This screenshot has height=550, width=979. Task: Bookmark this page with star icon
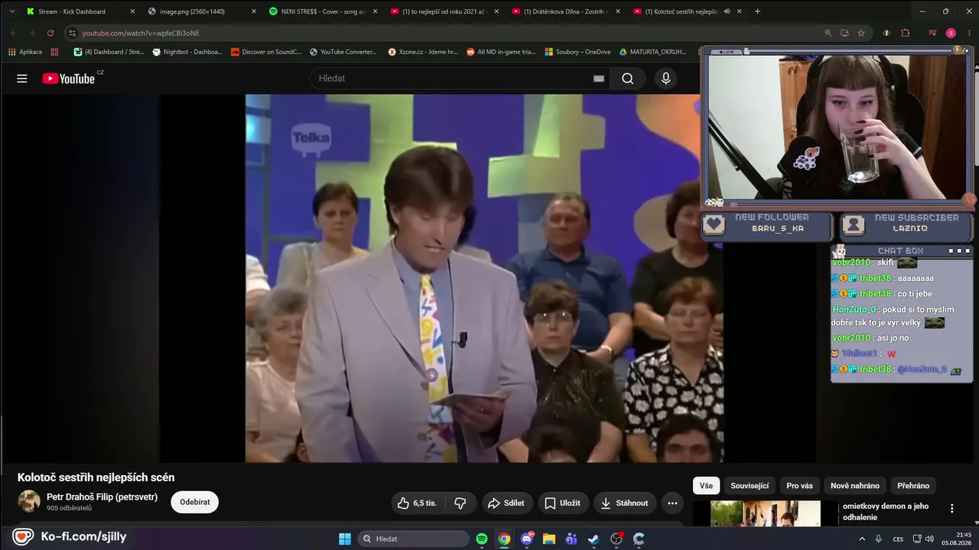click(x=861, y=34)
